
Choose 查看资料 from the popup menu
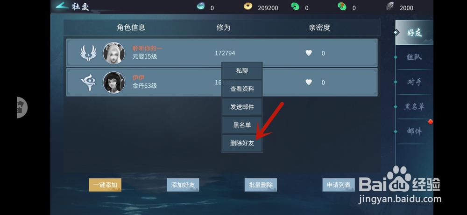click(242, 89)
